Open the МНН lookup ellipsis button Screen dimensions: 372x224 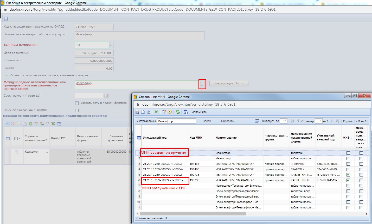[x=202, y=84]
